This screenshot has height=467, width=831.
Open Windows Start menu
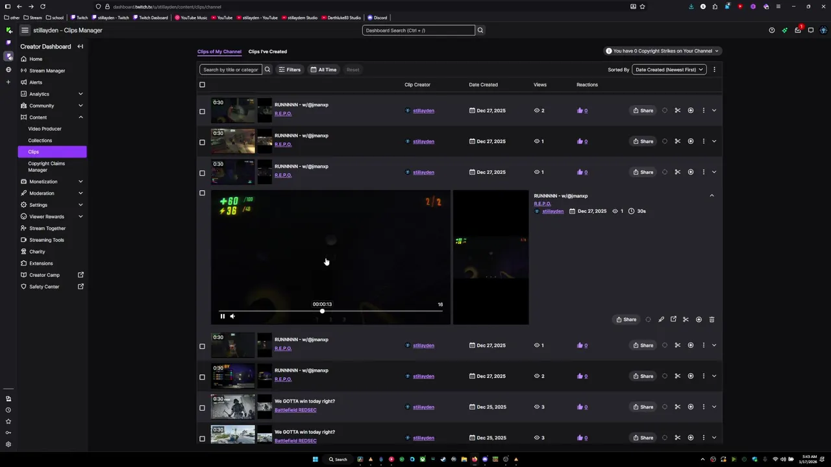click(x=316, y=459)
